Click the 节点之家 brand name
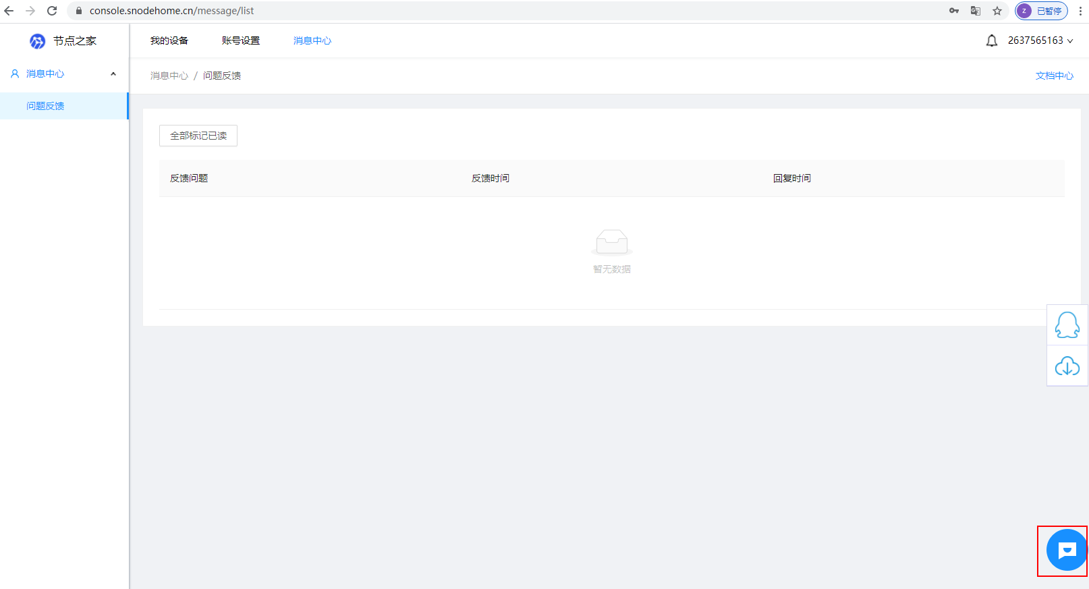1089x589 pixels. coord(75,41)
